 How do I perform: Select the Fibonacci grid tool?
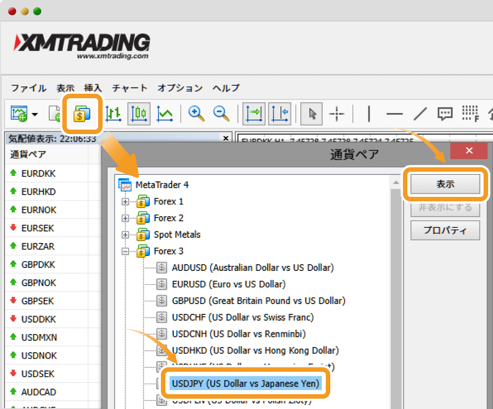(470, 113)
